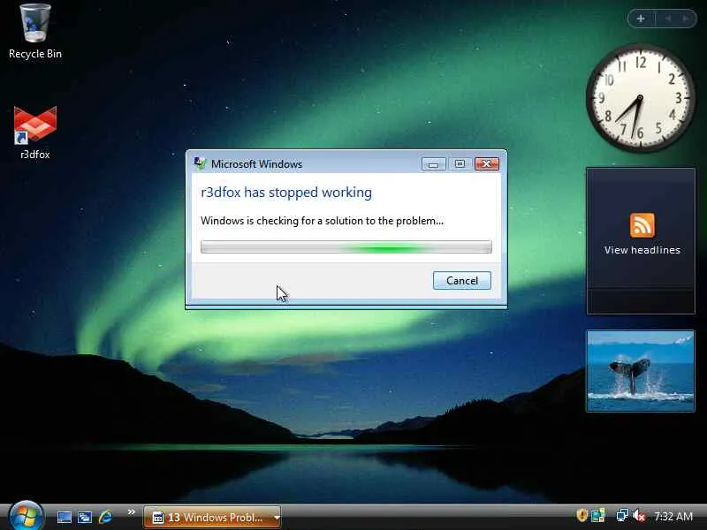Minimize the Microsoft Windows dialog
This screenshot has height=530, width=707.
pyautogui.click(x=433, y=164)
